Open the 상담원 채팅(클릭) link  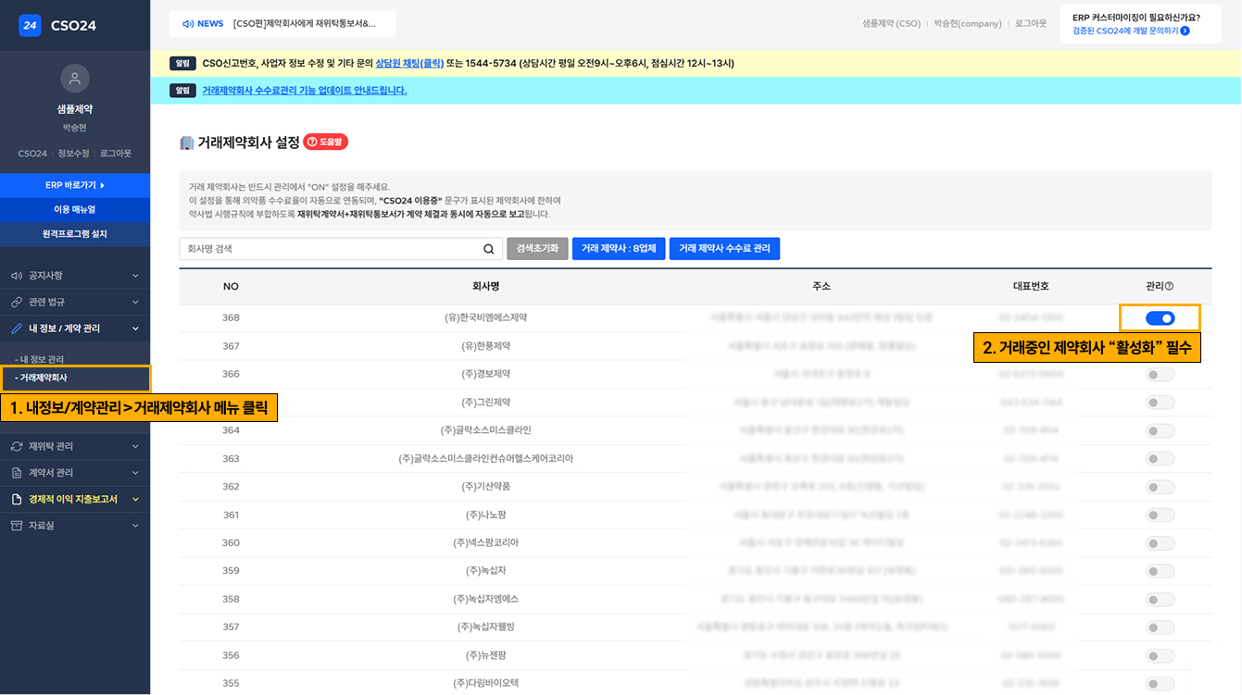(409, 63)
